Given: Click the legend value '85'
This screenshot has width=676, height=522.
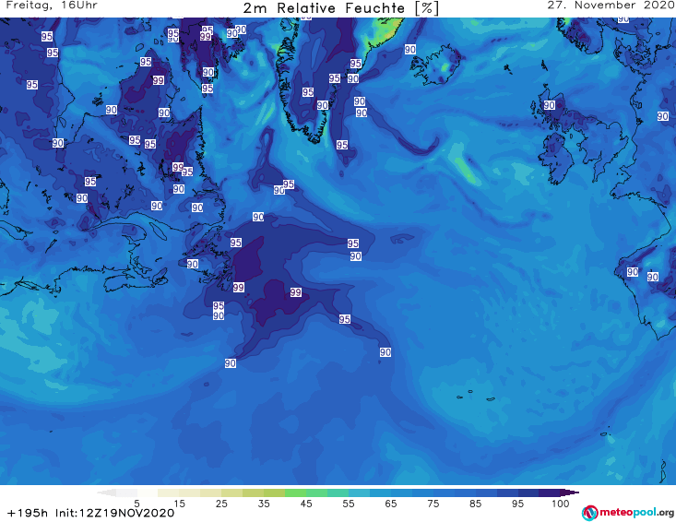Looking at the screenshot, I should click(476, 503).
